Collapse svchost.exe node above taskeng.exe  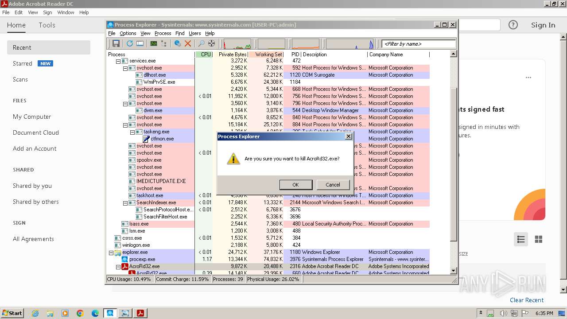tap(125, 125)
